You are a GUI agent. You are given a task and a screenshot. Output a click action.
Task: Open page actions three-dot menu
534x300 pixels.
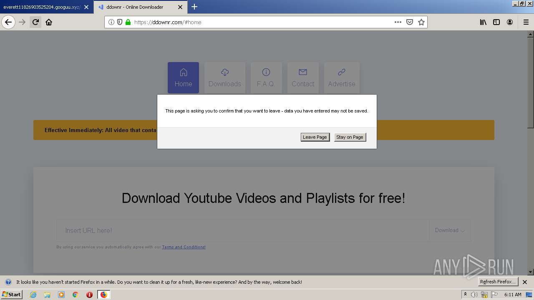pos(398,22)
